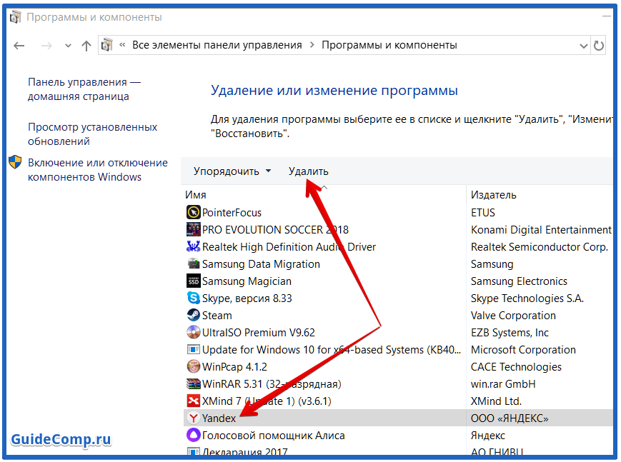Click the control panel icon in address bar
The image size is (621, 462).
107,45
